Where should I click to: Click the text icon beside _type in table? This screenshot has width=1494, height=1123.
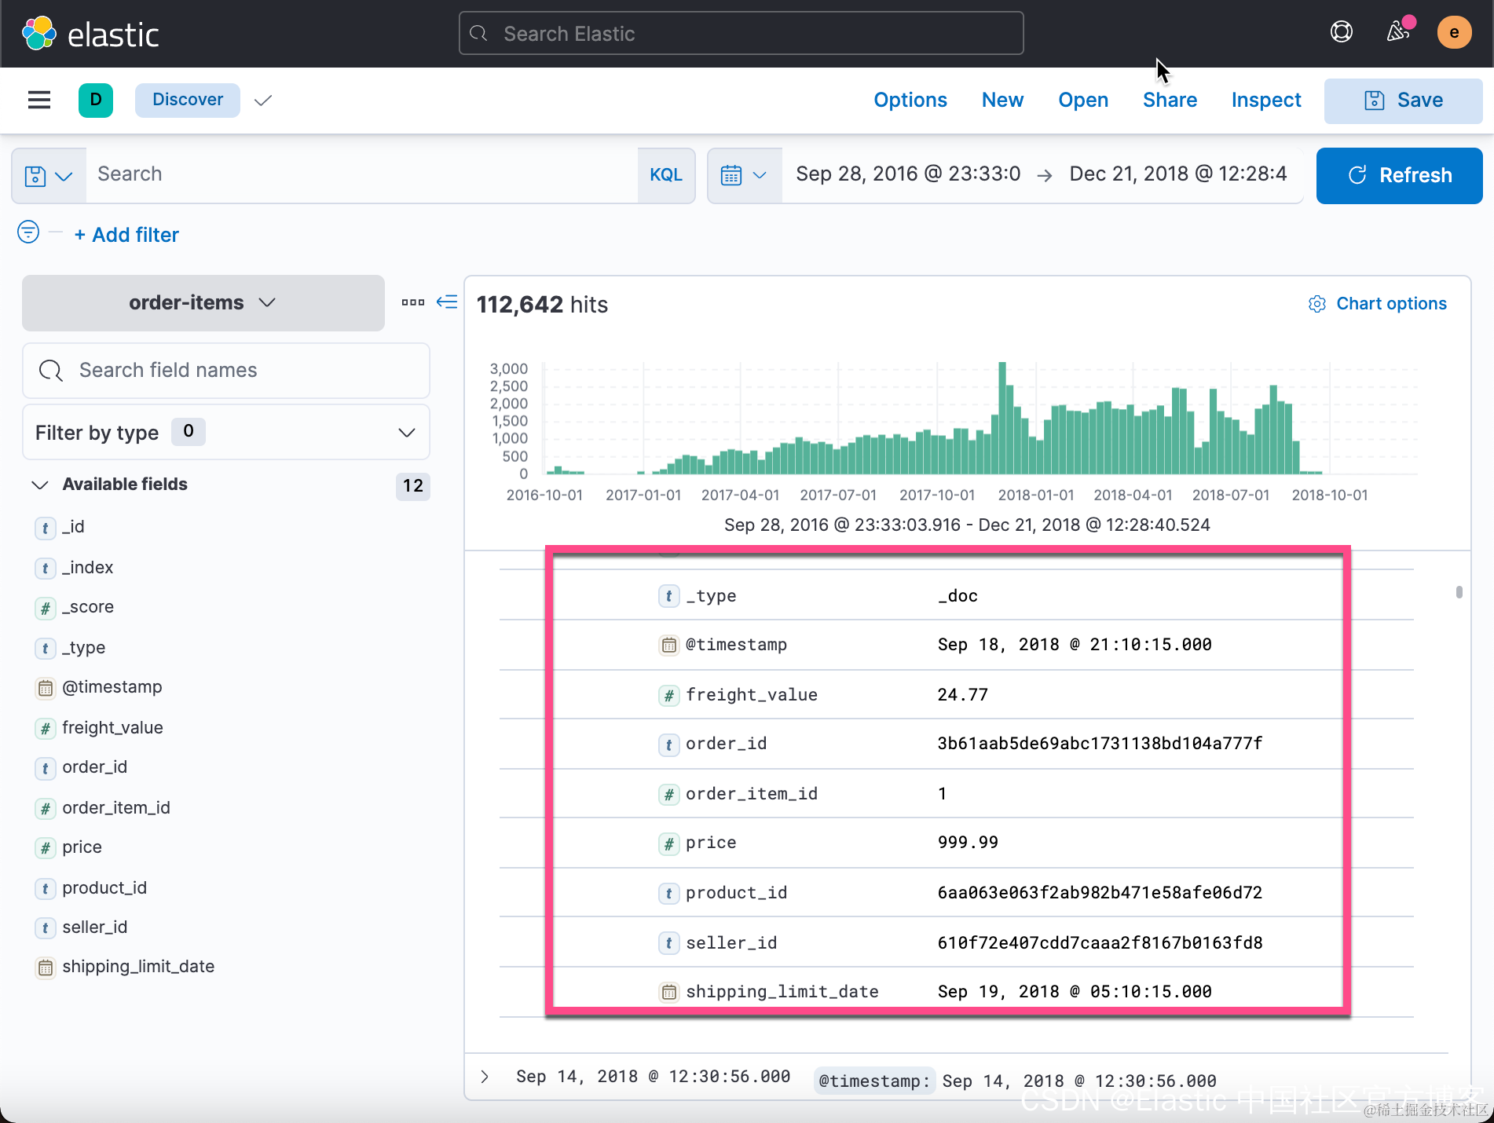pos(668,596)
